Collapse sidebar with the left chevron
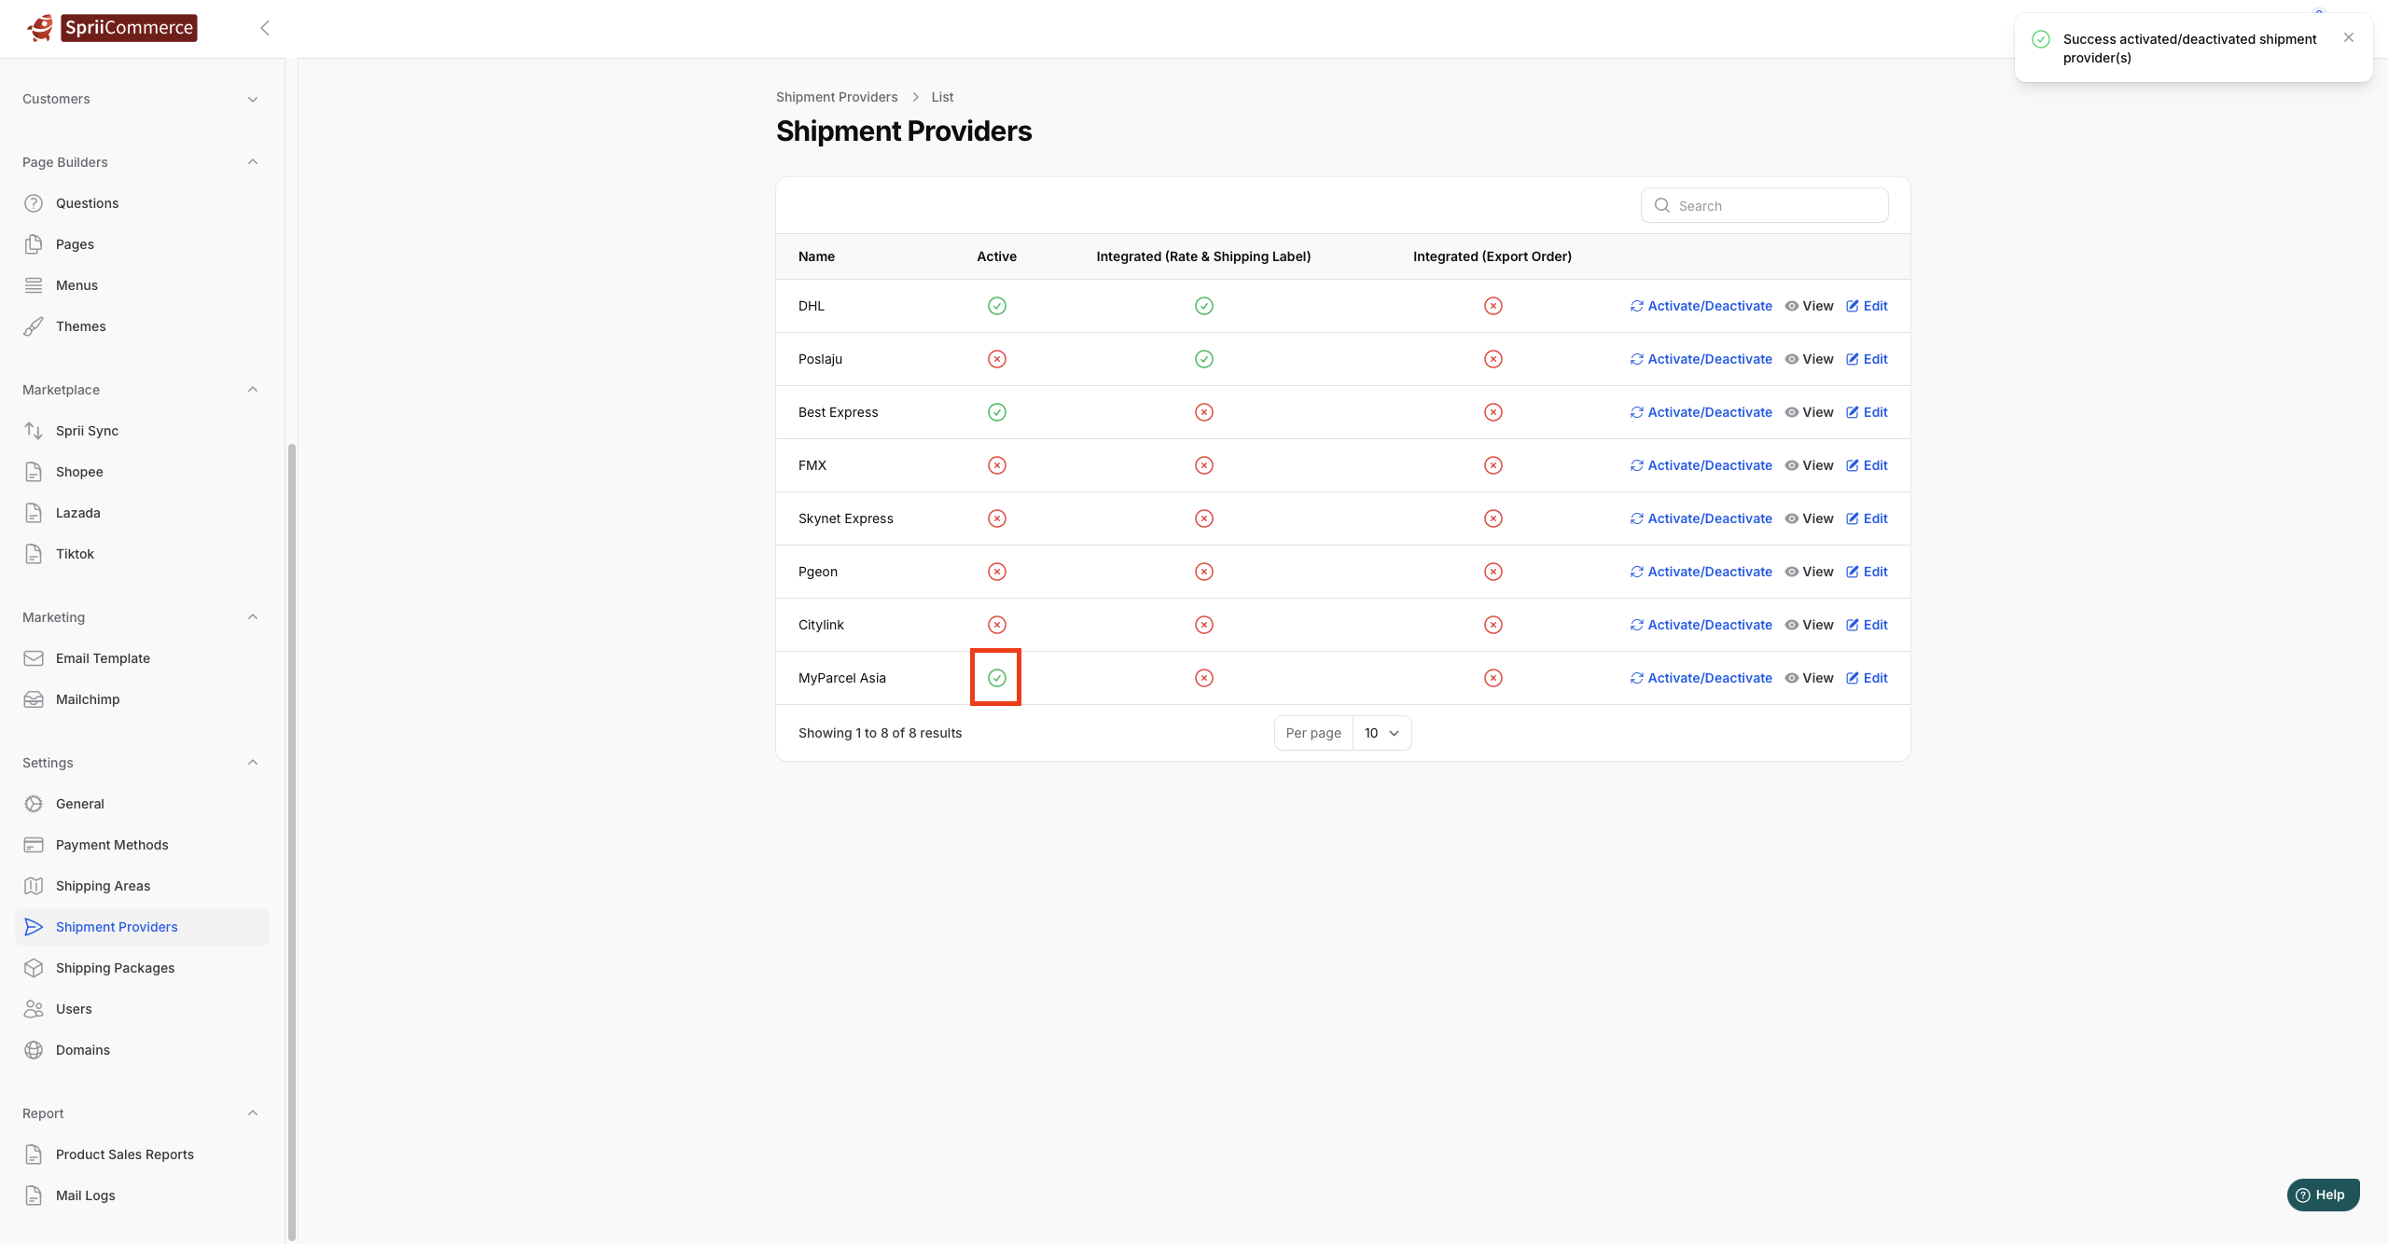The width and height of the screenshot is (2388, 1244). coord(265,28)
